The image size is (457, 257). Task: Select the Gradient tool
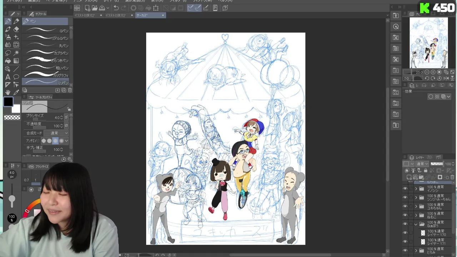16,61
